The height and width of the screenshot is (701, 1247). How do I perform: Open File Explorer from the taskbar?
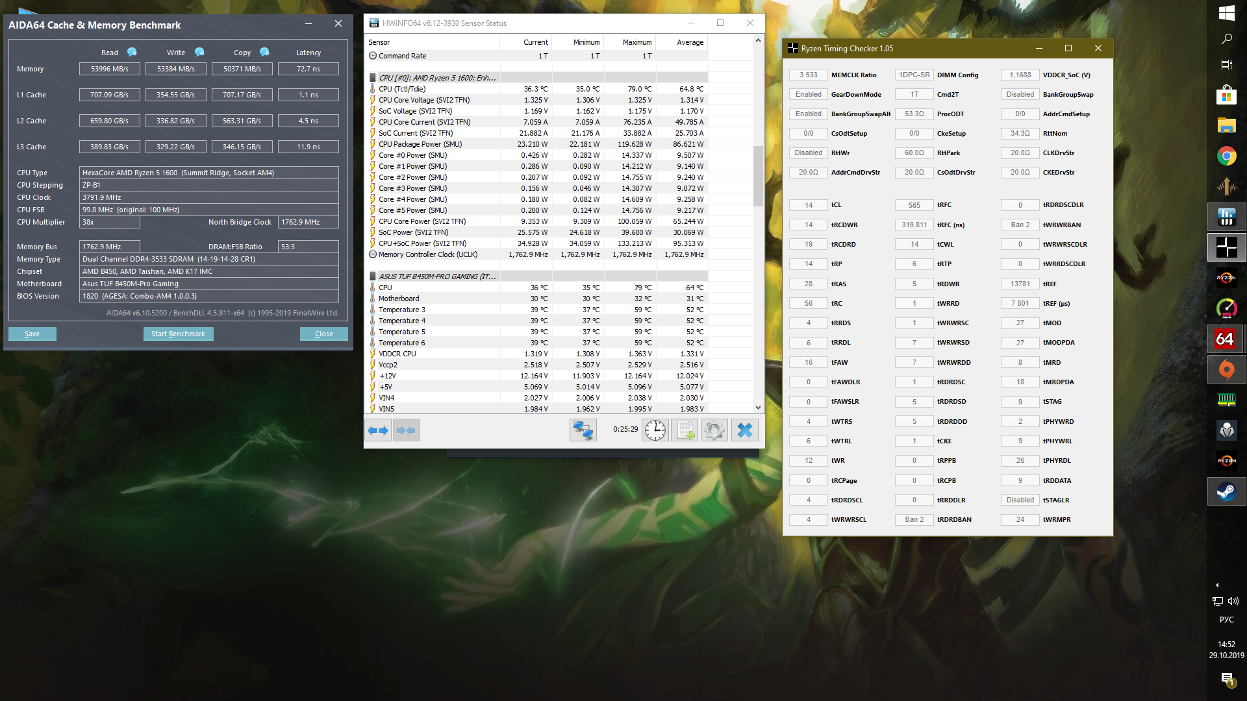(x=1226, y=125)
